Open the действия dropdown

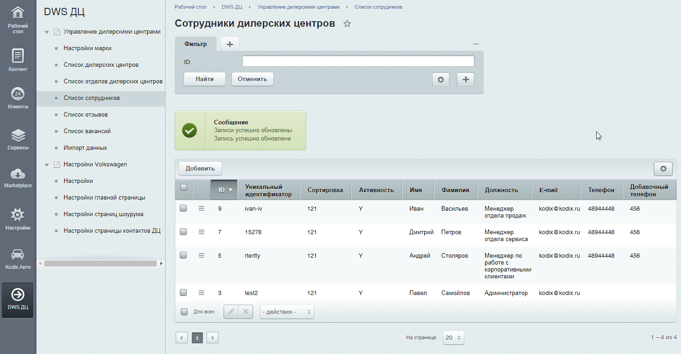(x=287, y=312)
